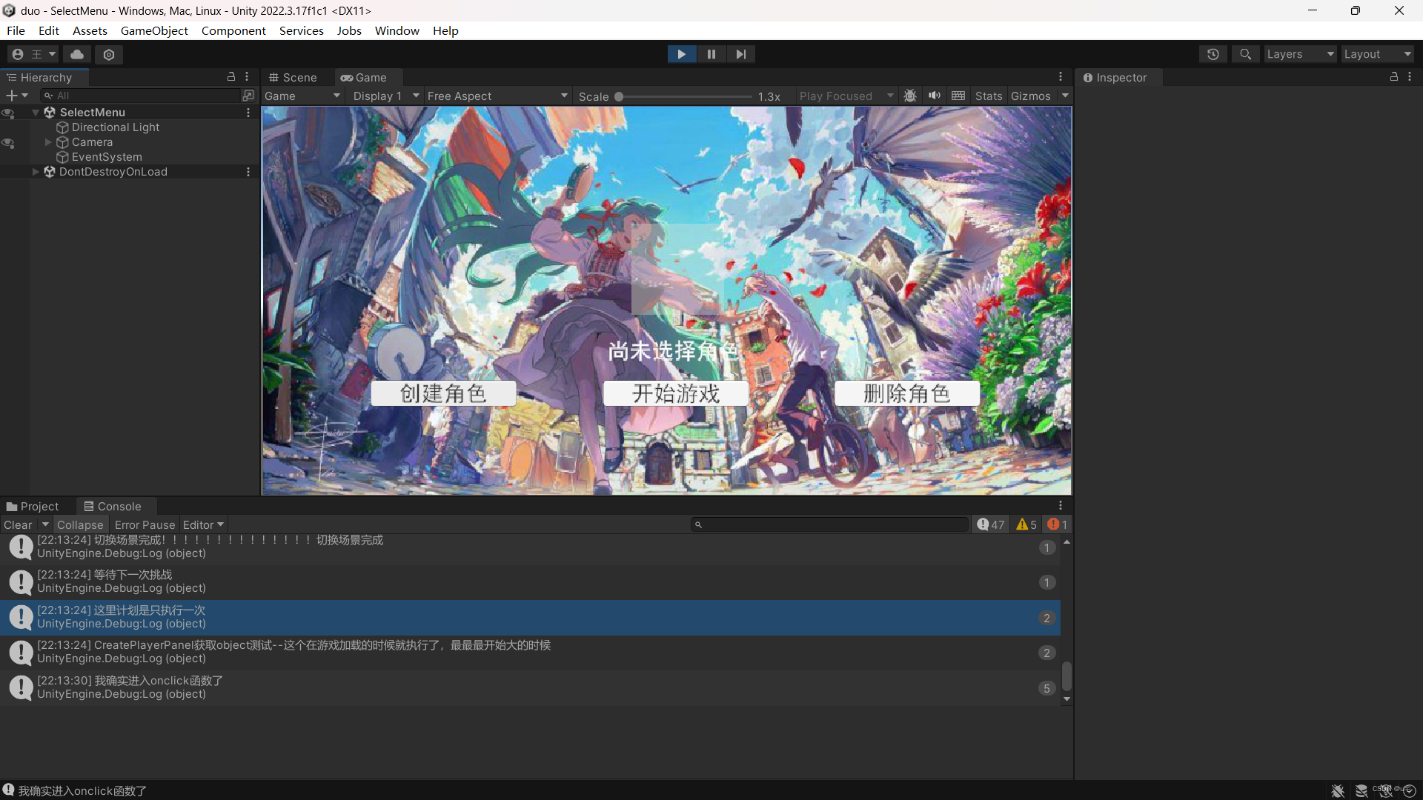Click the Stats button in Game view
Image resolution: width=1423 pixels, height=800 pixels.
989,95
